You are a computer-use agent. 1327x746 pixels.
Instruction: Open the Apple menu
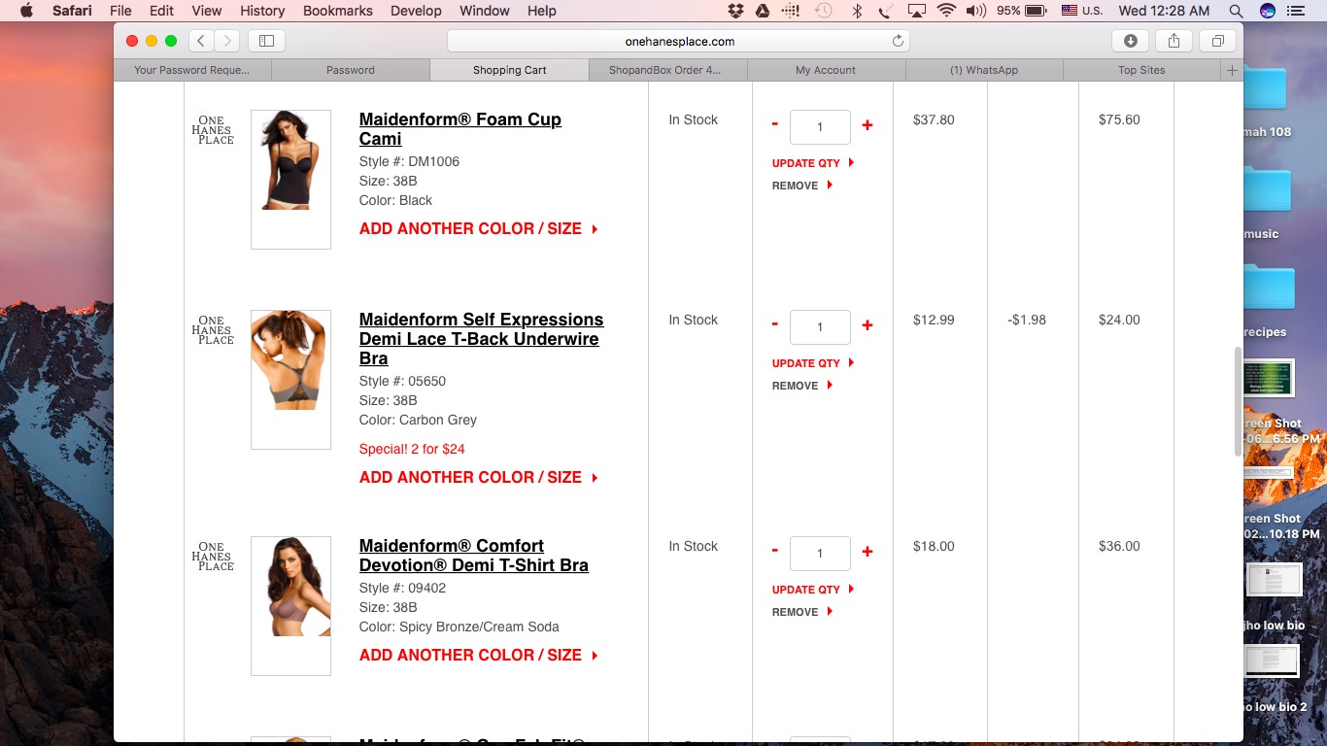[x=26, y=11]
